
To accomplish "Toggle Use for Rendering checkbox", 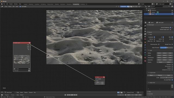I will point(170,27).
